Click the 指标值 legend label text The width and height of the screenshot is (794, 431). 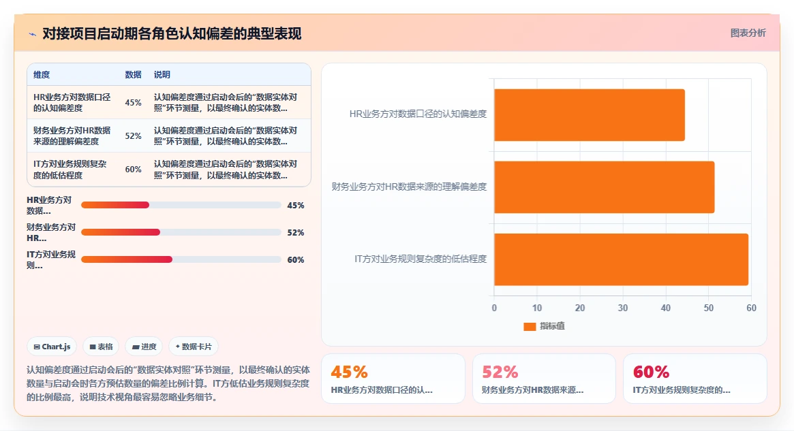552,326
